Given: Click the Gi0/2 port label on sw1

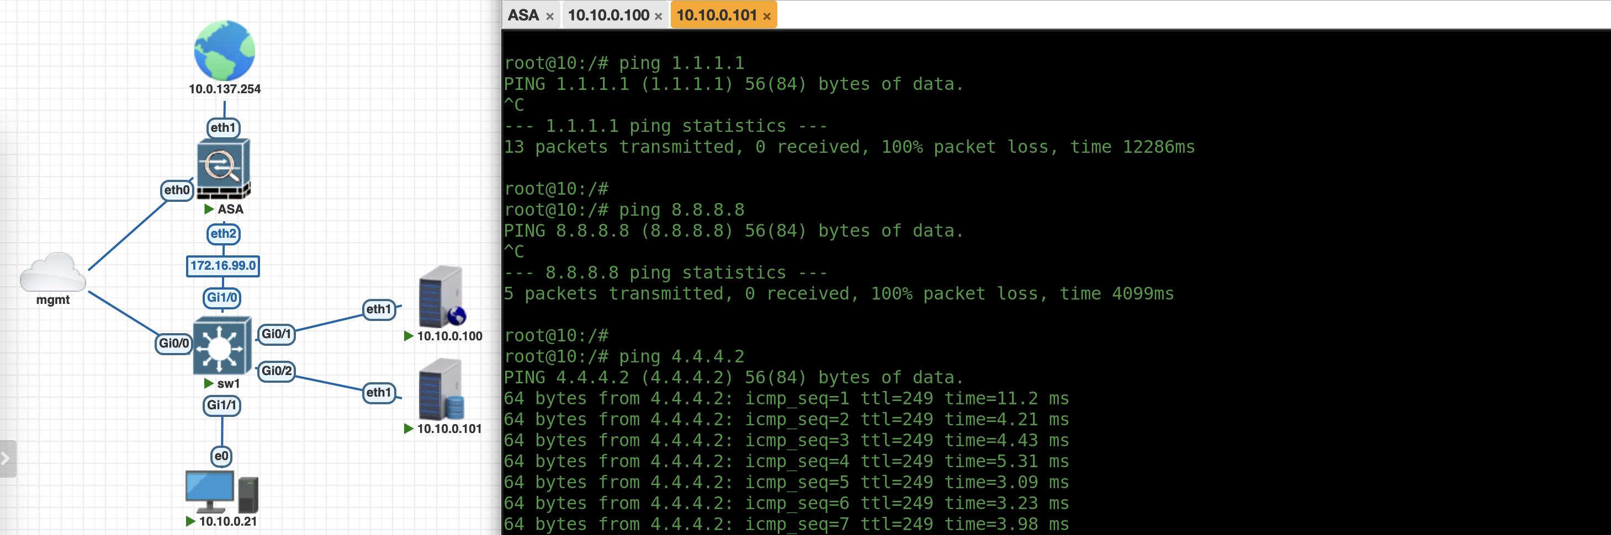Looking at the screenshot, I should click(x=276, y=371).
